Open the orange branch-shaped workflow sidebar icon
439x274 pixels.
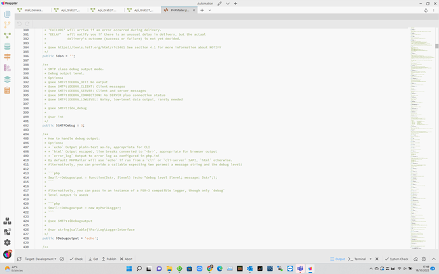pyautogui.click(x=7, y=25)
